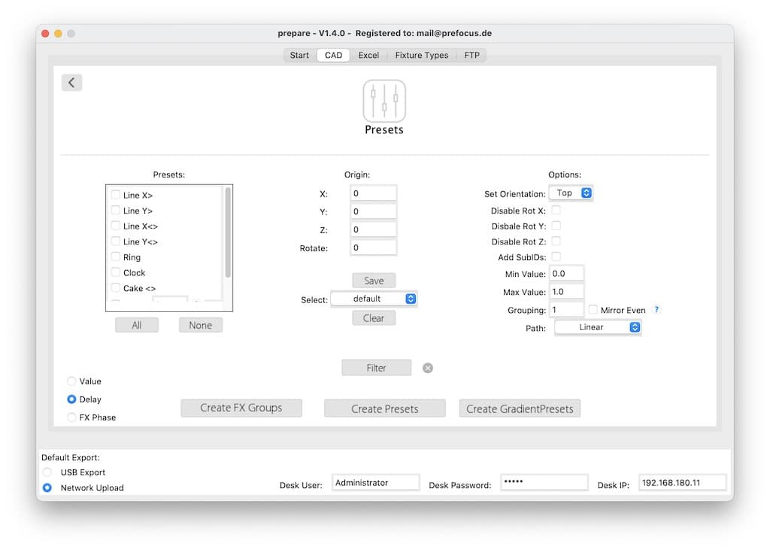
Task: Click the Filter button
Action: click(376, 368)
